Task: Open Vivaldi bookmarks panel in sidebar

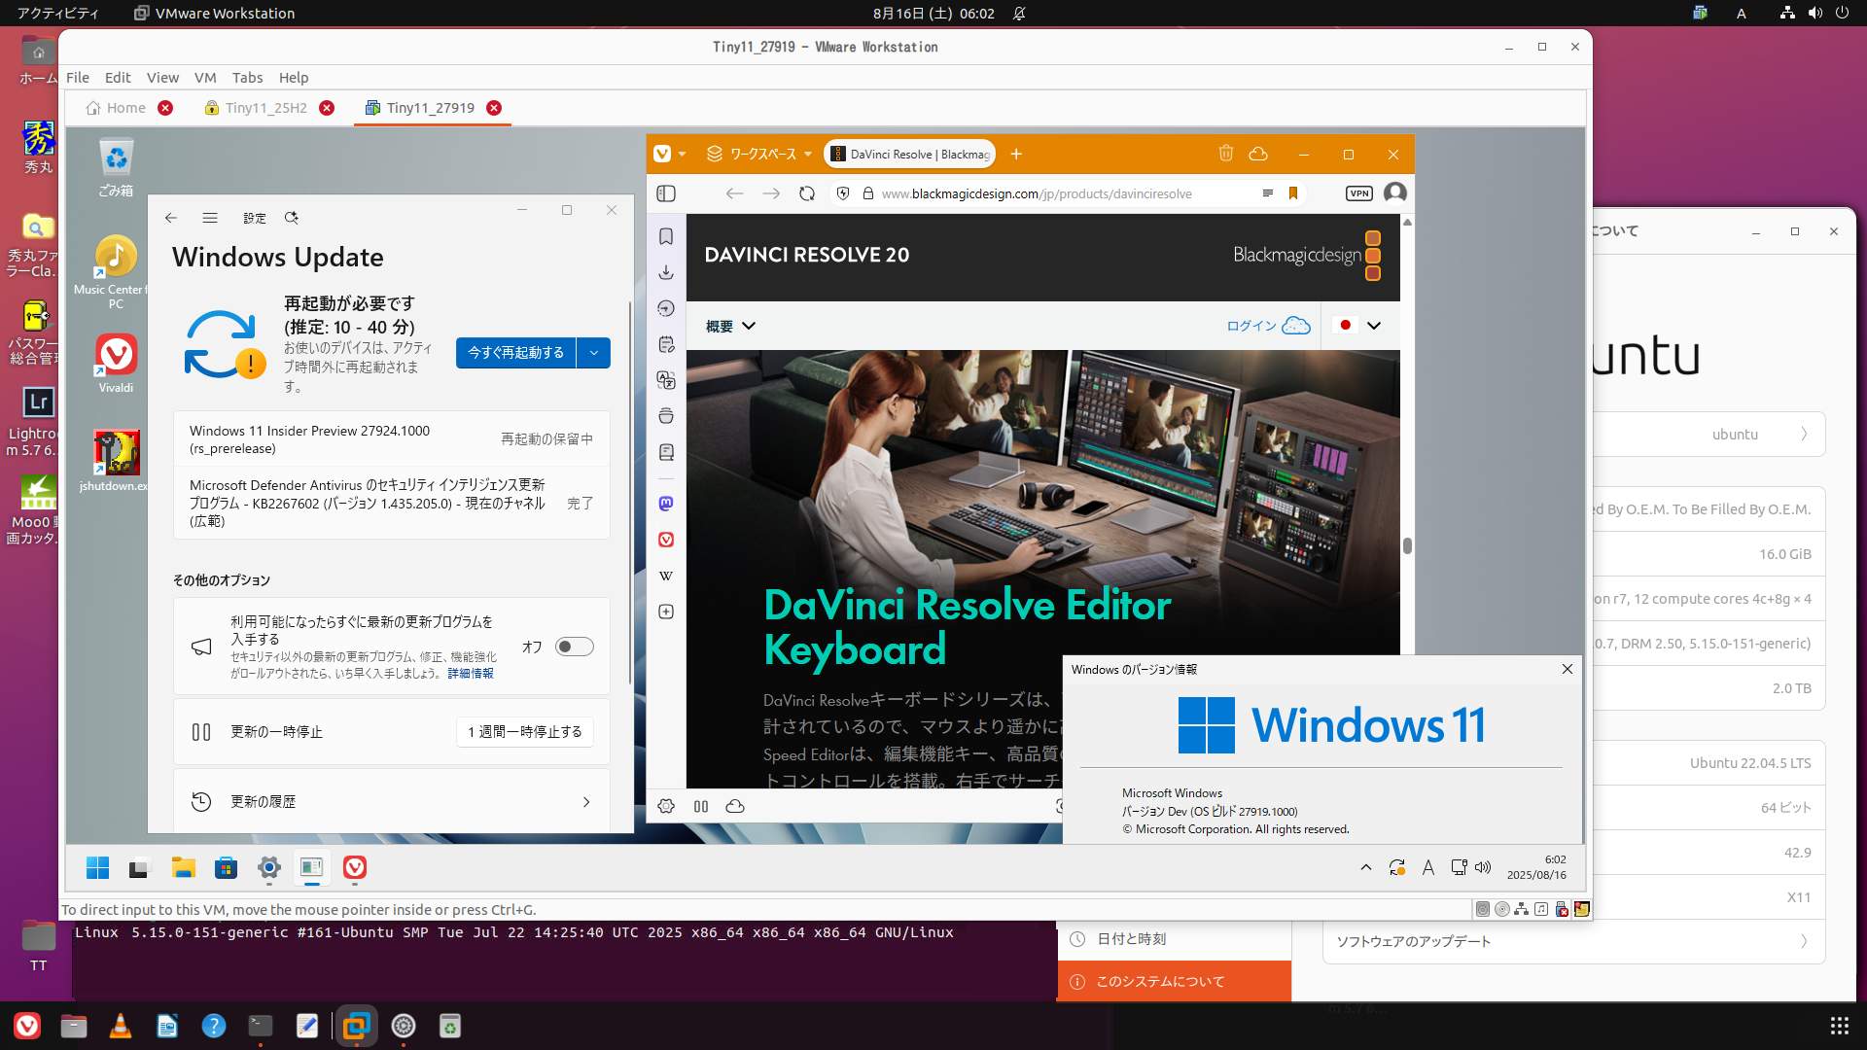Action: point(666,236)
